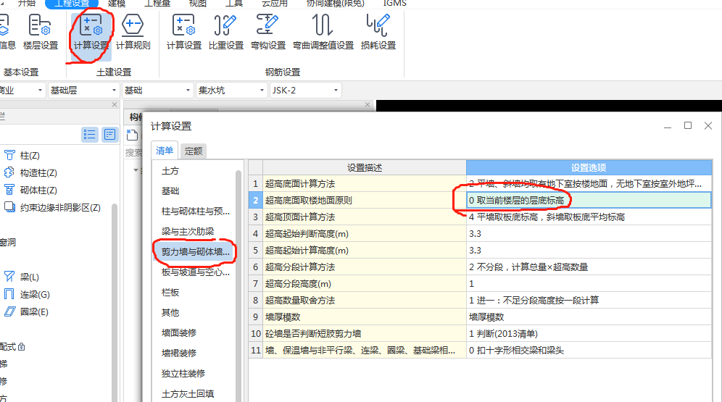Maximize the 计算设置 dialog

(x=688, y=125)
